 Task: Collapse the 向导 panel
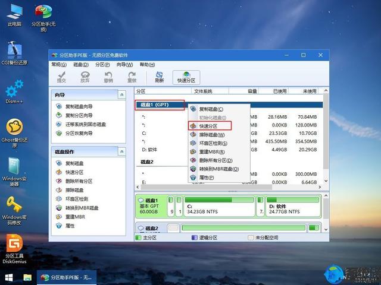click(x=121, y=95)
